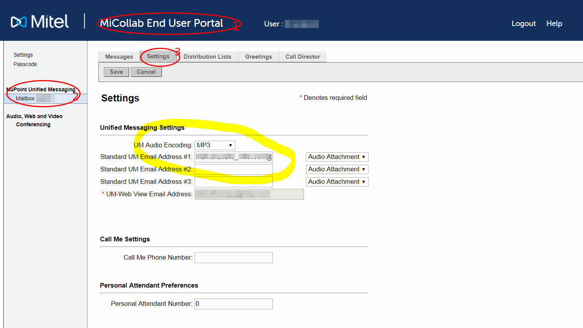The image size is (583, 328).
Task: Click the Standard UM Email Address #2 field
Action: point(234,169)
